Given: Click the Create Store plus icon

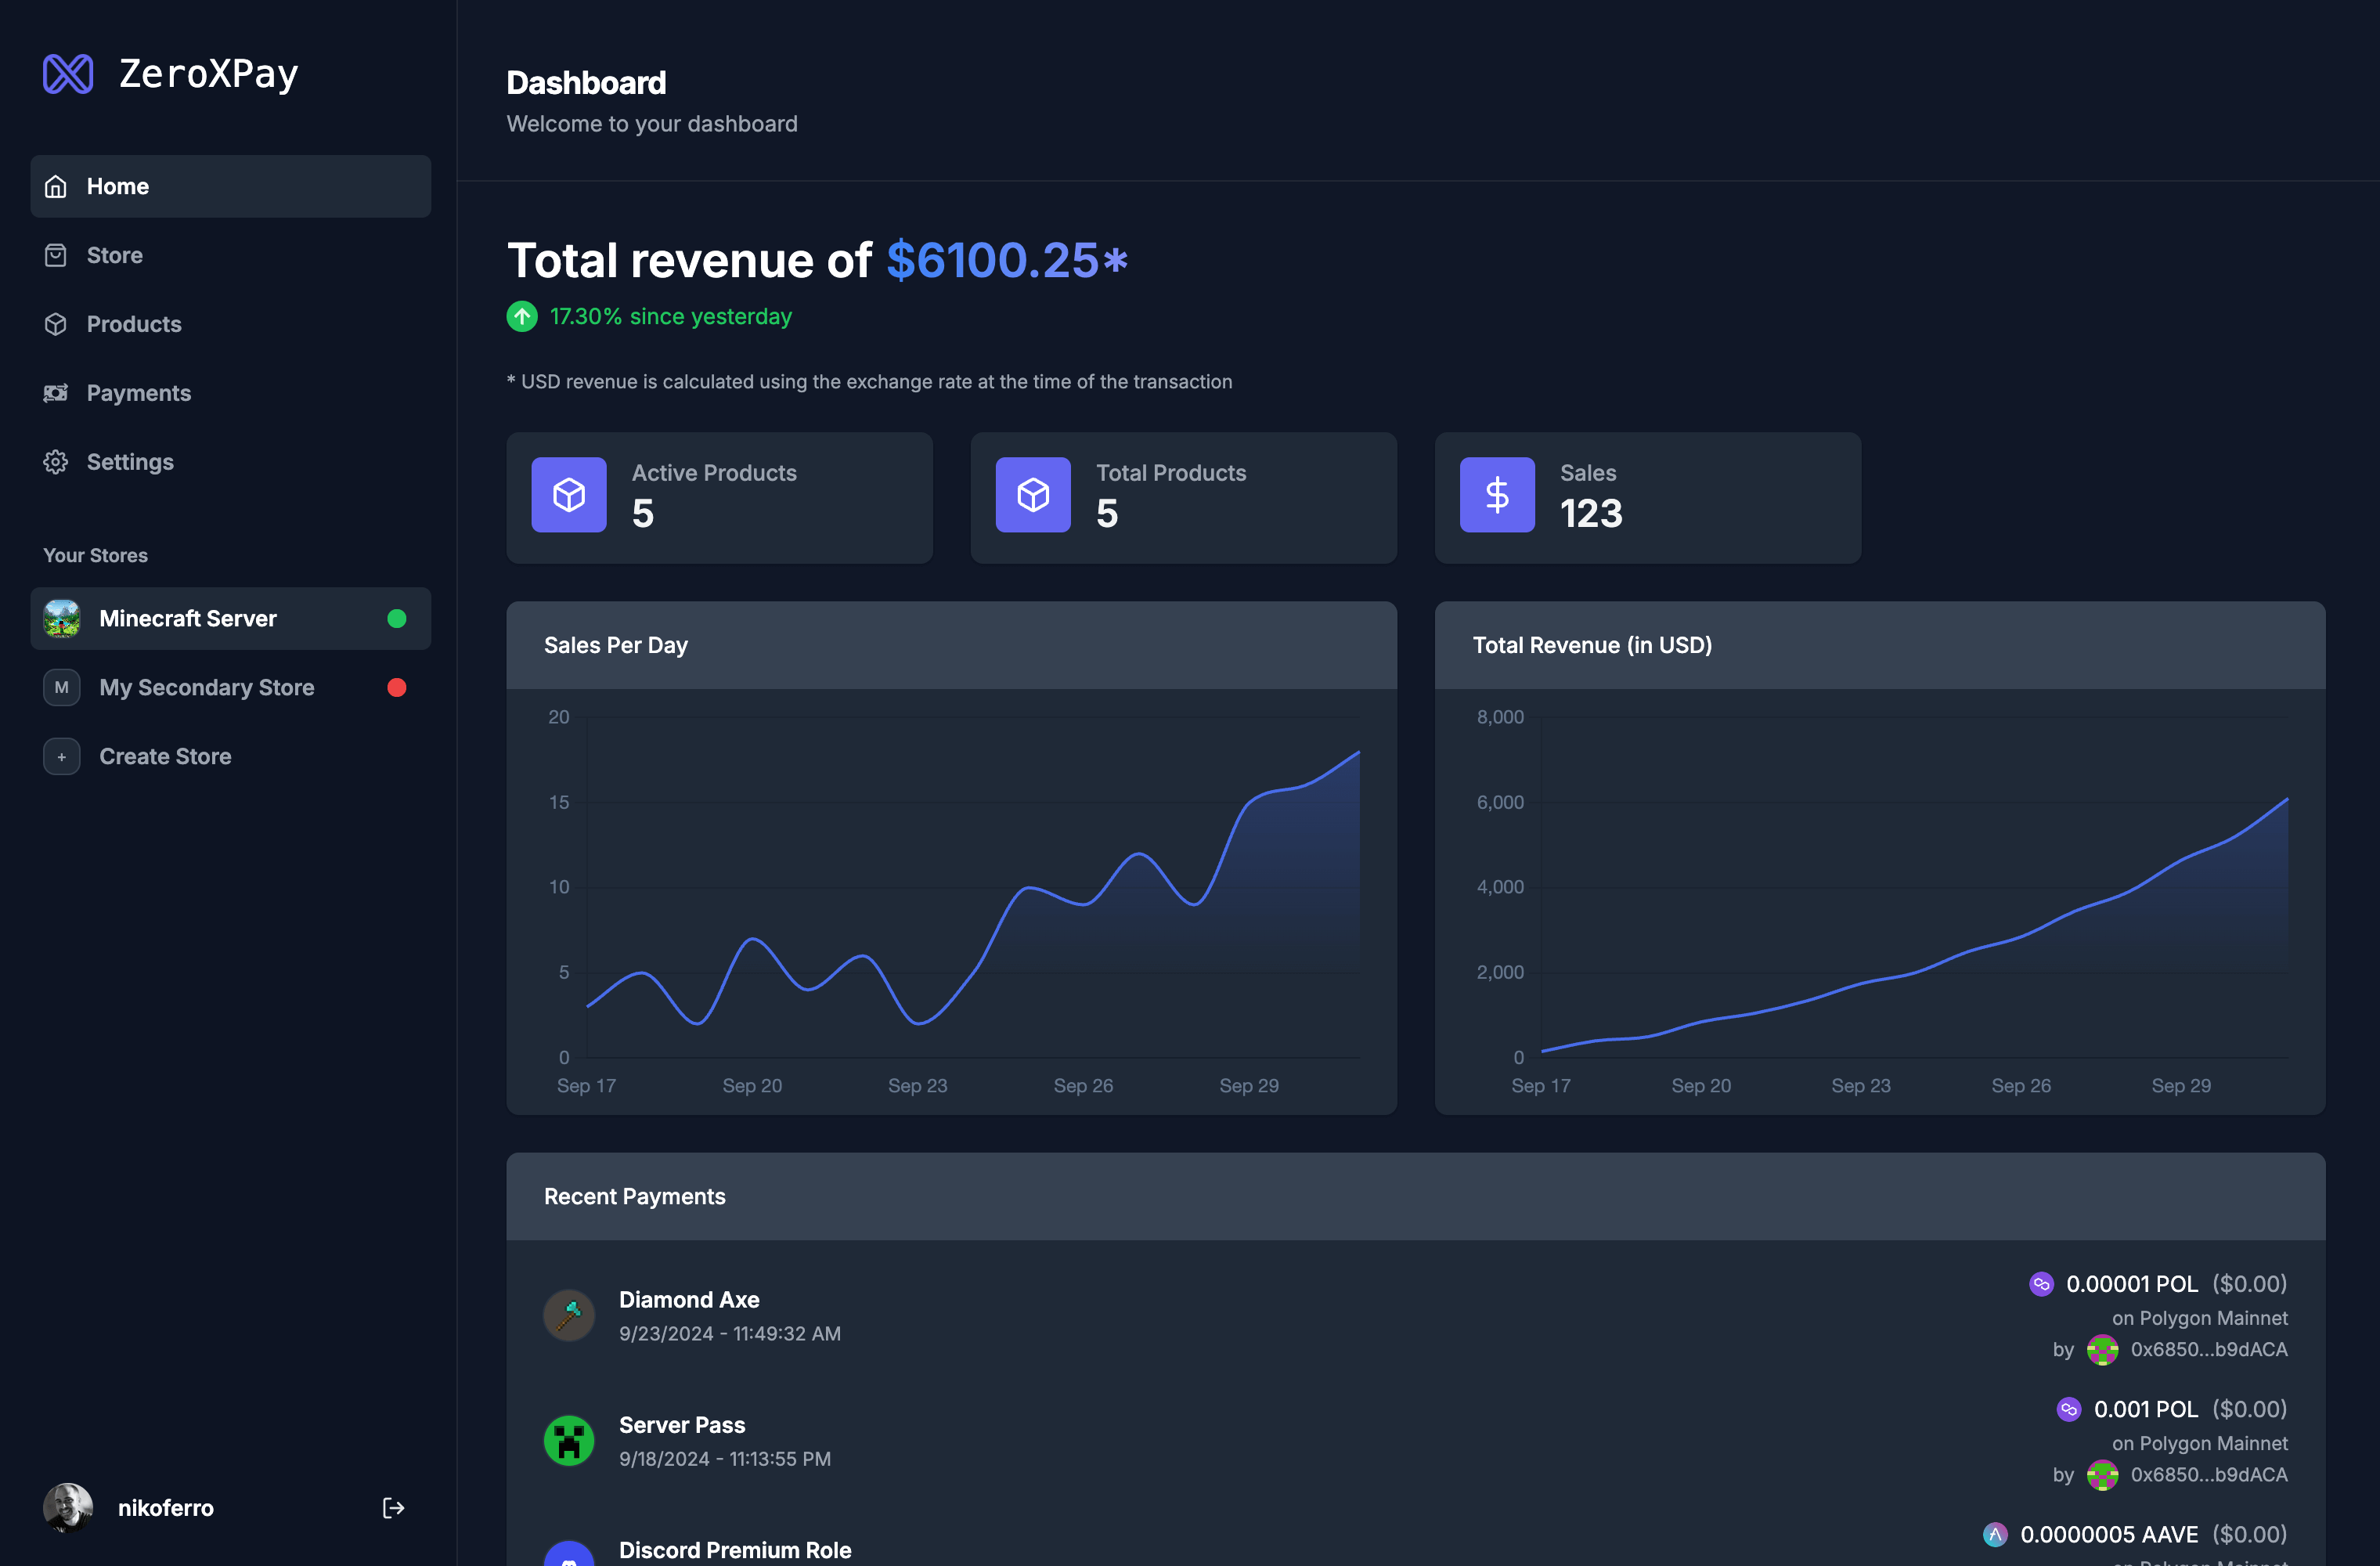Looking at the screenshot, I should [x=62, y=756].
